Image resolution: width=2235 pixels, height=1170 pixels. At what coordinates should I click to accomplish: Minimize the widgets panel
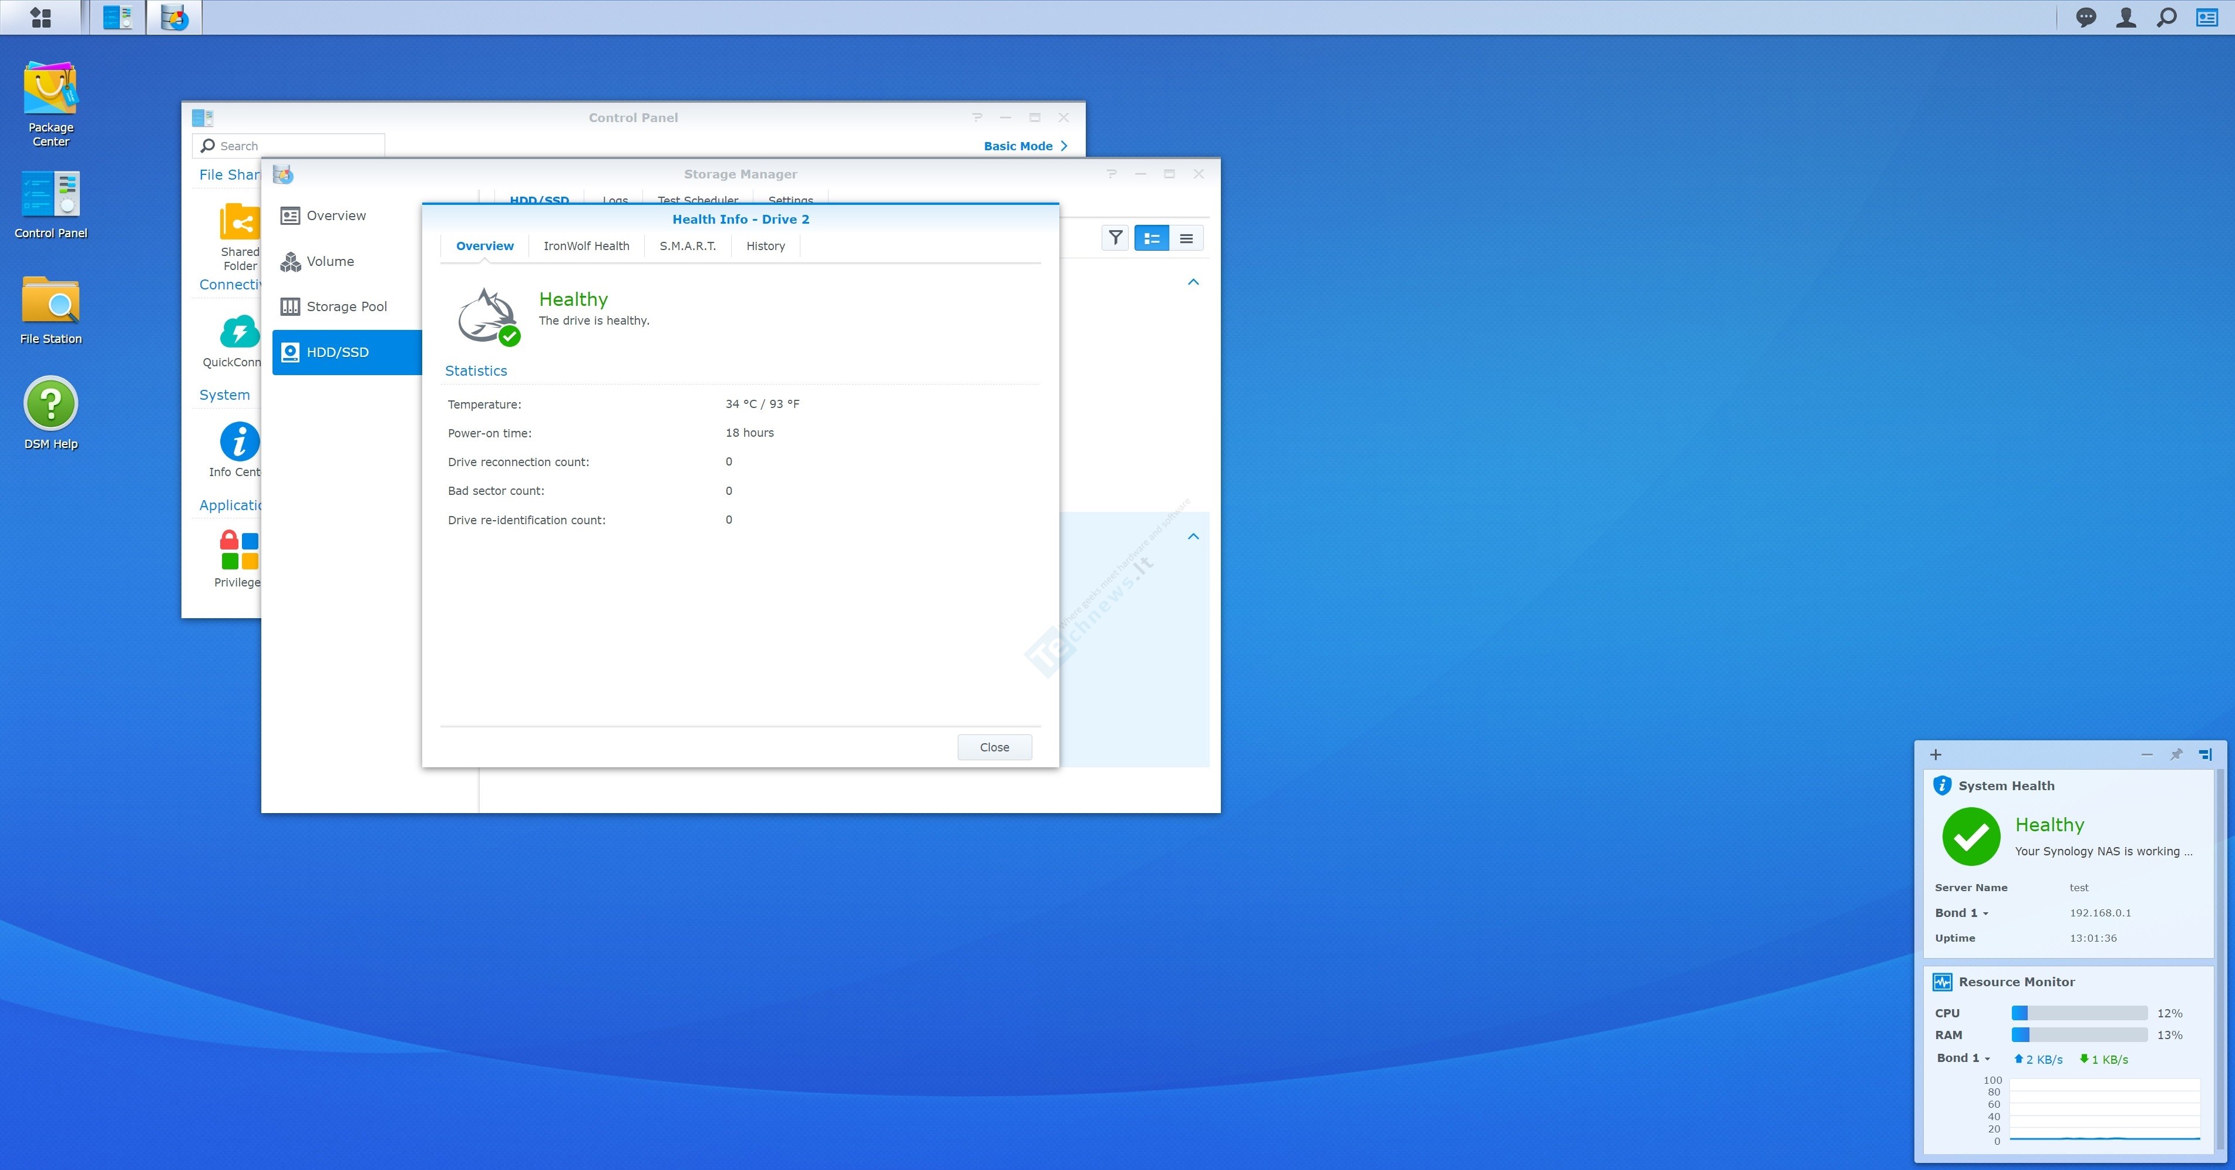pos(2146,754)
